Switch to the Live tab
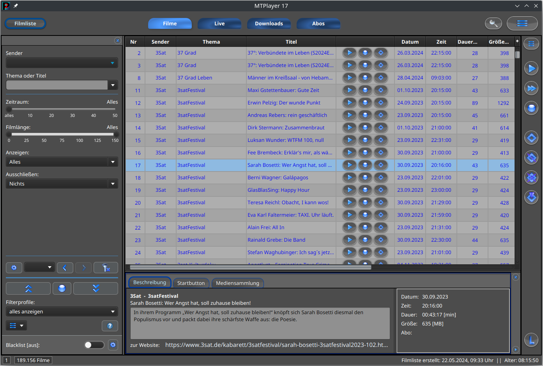Screen dimensions: 543x366 (x=219, y=23)
